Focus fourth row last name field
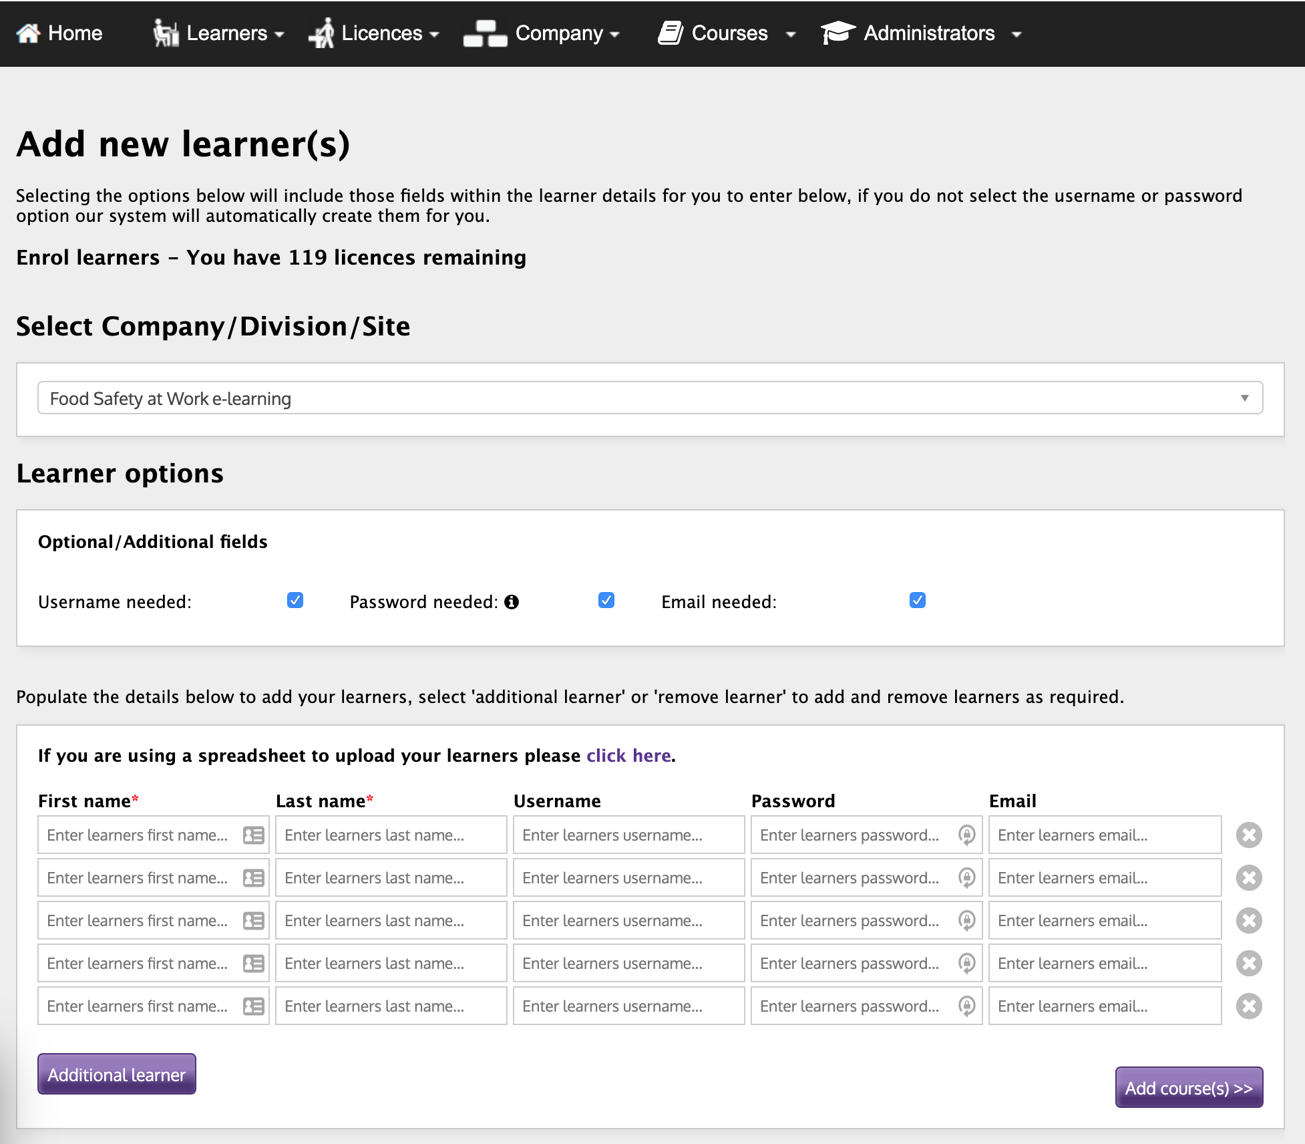 coord(391,964)
